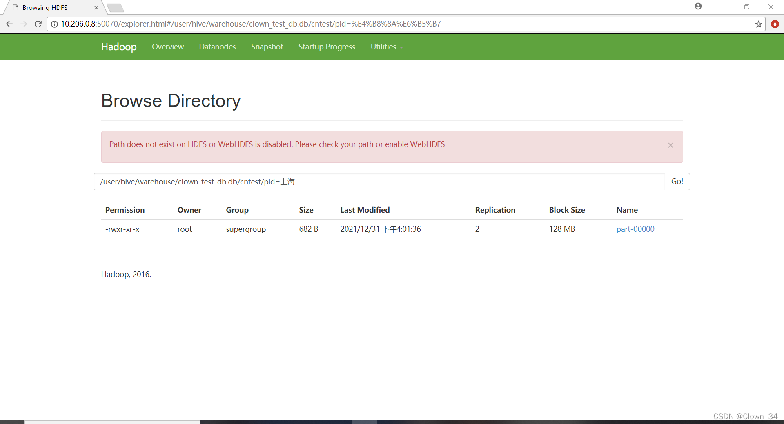Click the Hadoop brand link

119,47
